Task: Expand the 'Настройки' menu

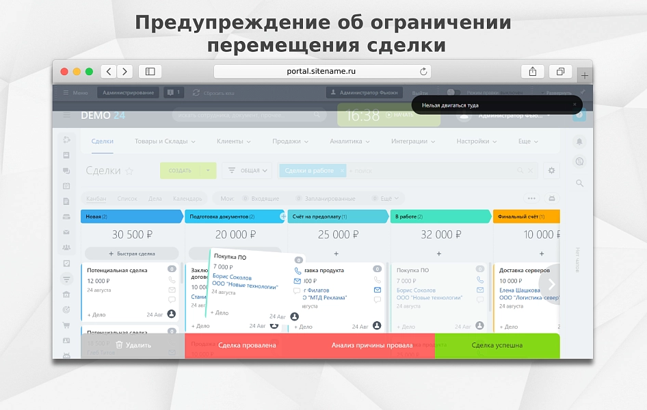Action: click(477, 141)
